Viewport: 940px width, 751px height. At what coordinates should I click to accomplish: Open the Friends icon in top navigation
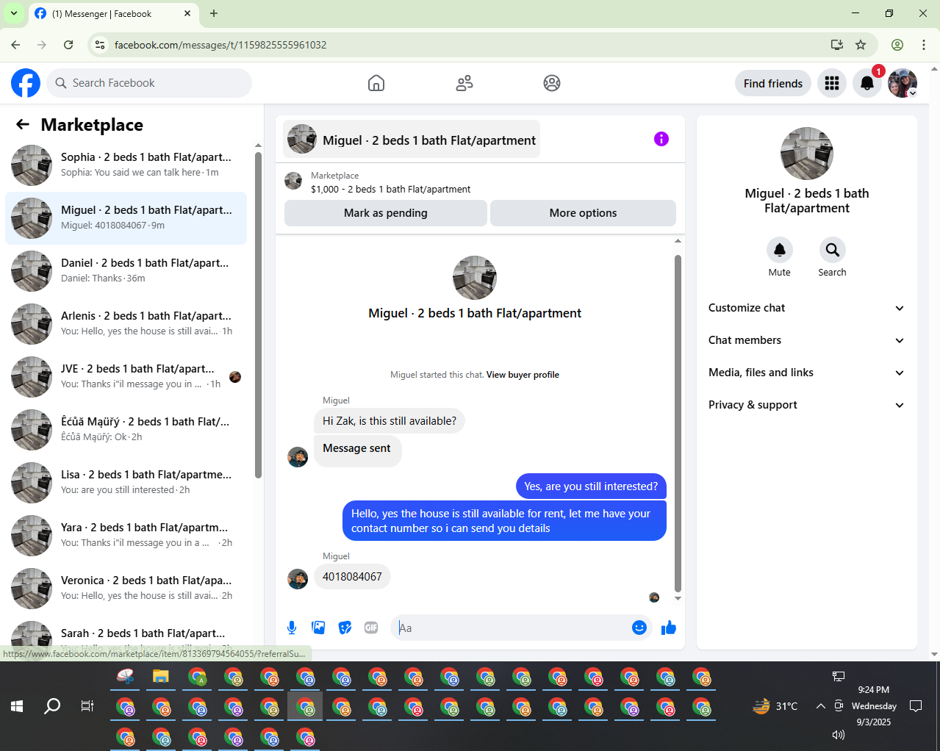click(464, 83)
